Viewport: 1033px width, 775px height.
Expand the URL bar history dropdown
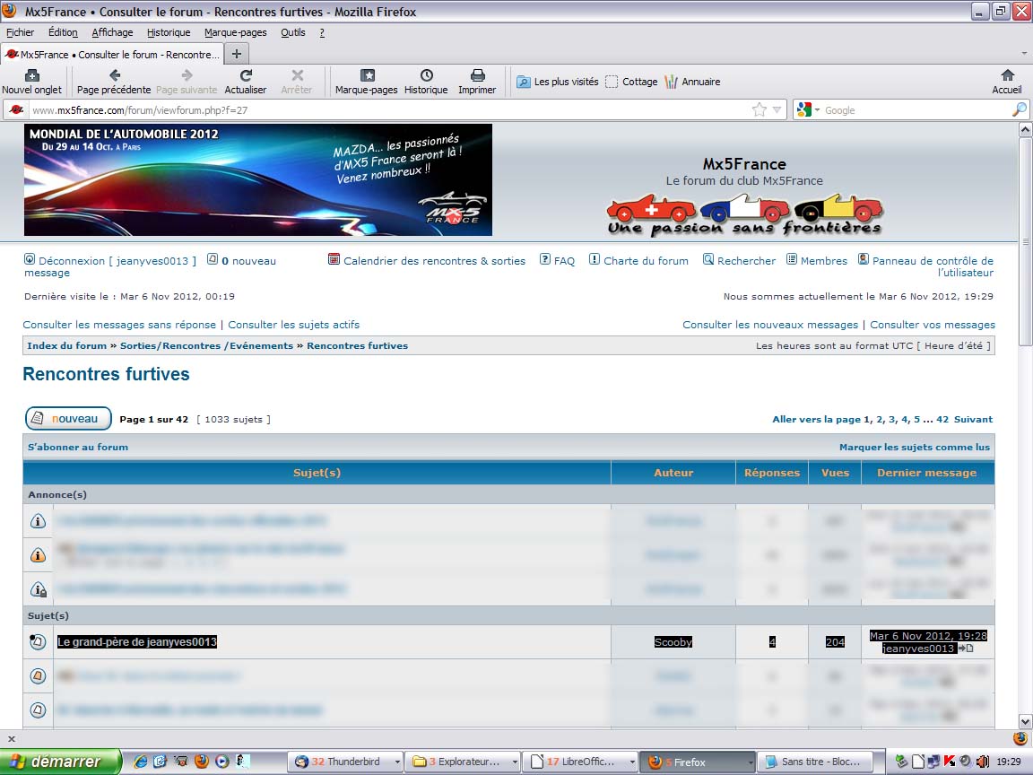pos(777,110)
